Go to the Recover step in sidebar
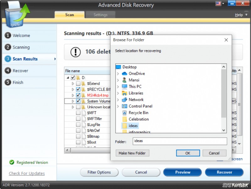Screen dimensions: 251x189 click(x=20, y=71)
